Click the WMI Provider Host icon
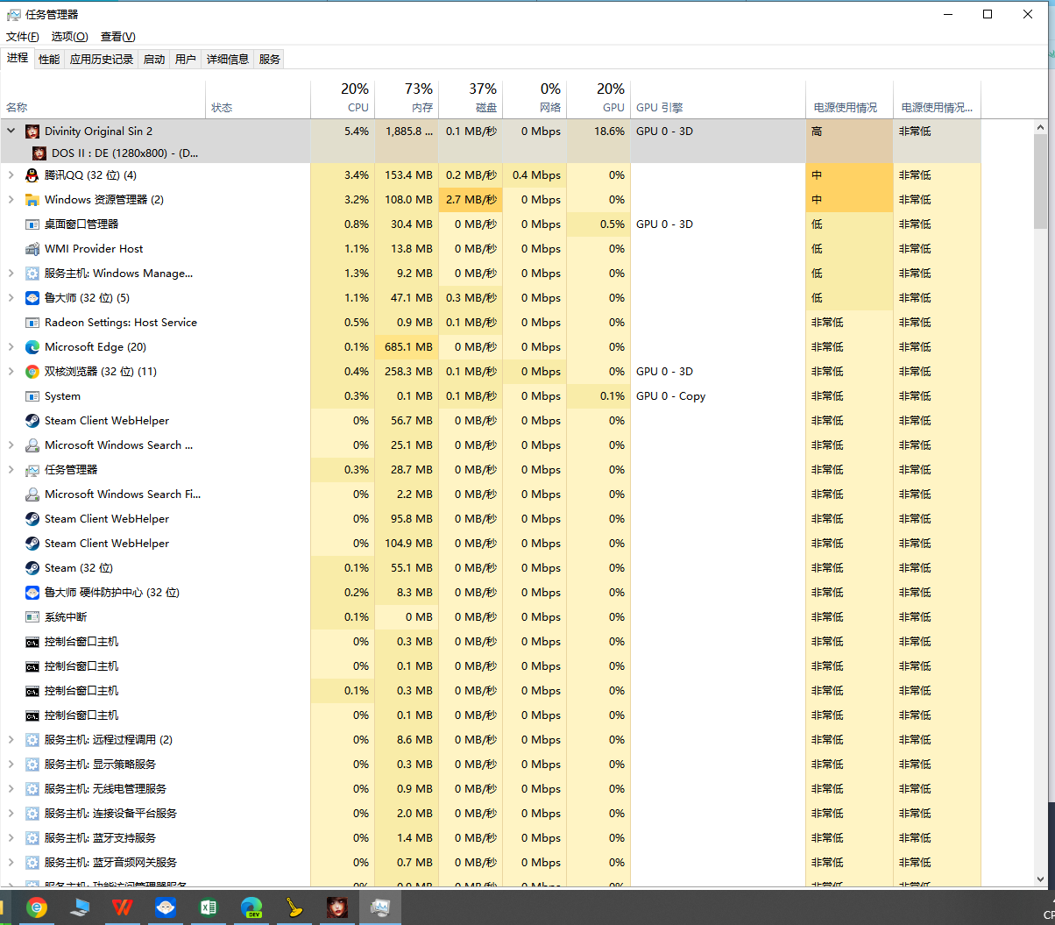The width and height of the screenshot is (1055, 925). pyautogui.click(x=32, y=249)
